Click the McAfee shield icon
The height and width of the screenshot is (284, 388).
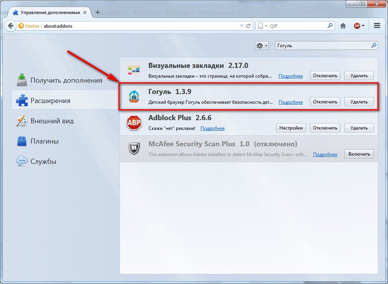point(134,148)
